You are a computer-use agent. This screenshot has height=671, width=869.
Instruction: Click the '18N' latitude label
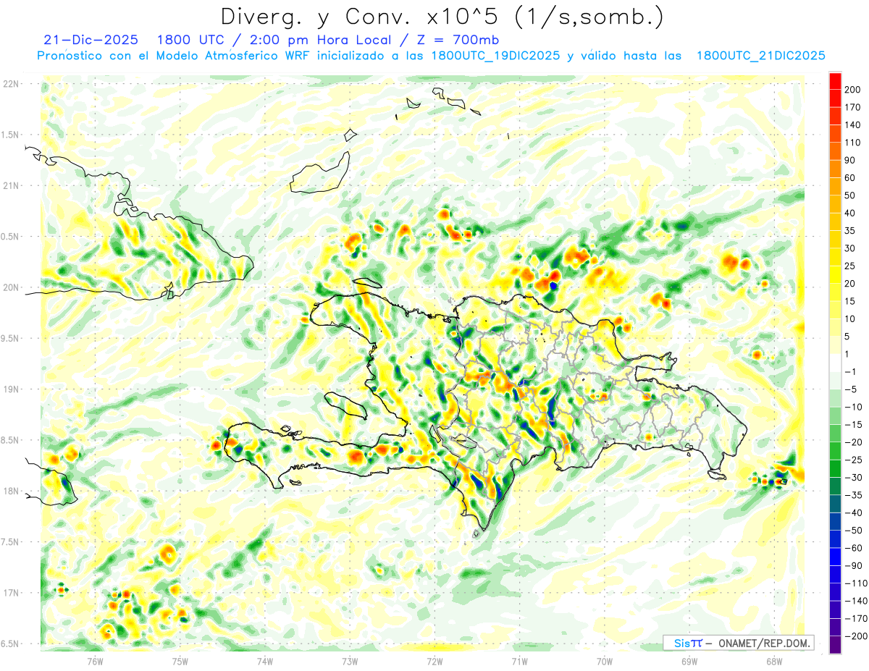click(11, 491)
